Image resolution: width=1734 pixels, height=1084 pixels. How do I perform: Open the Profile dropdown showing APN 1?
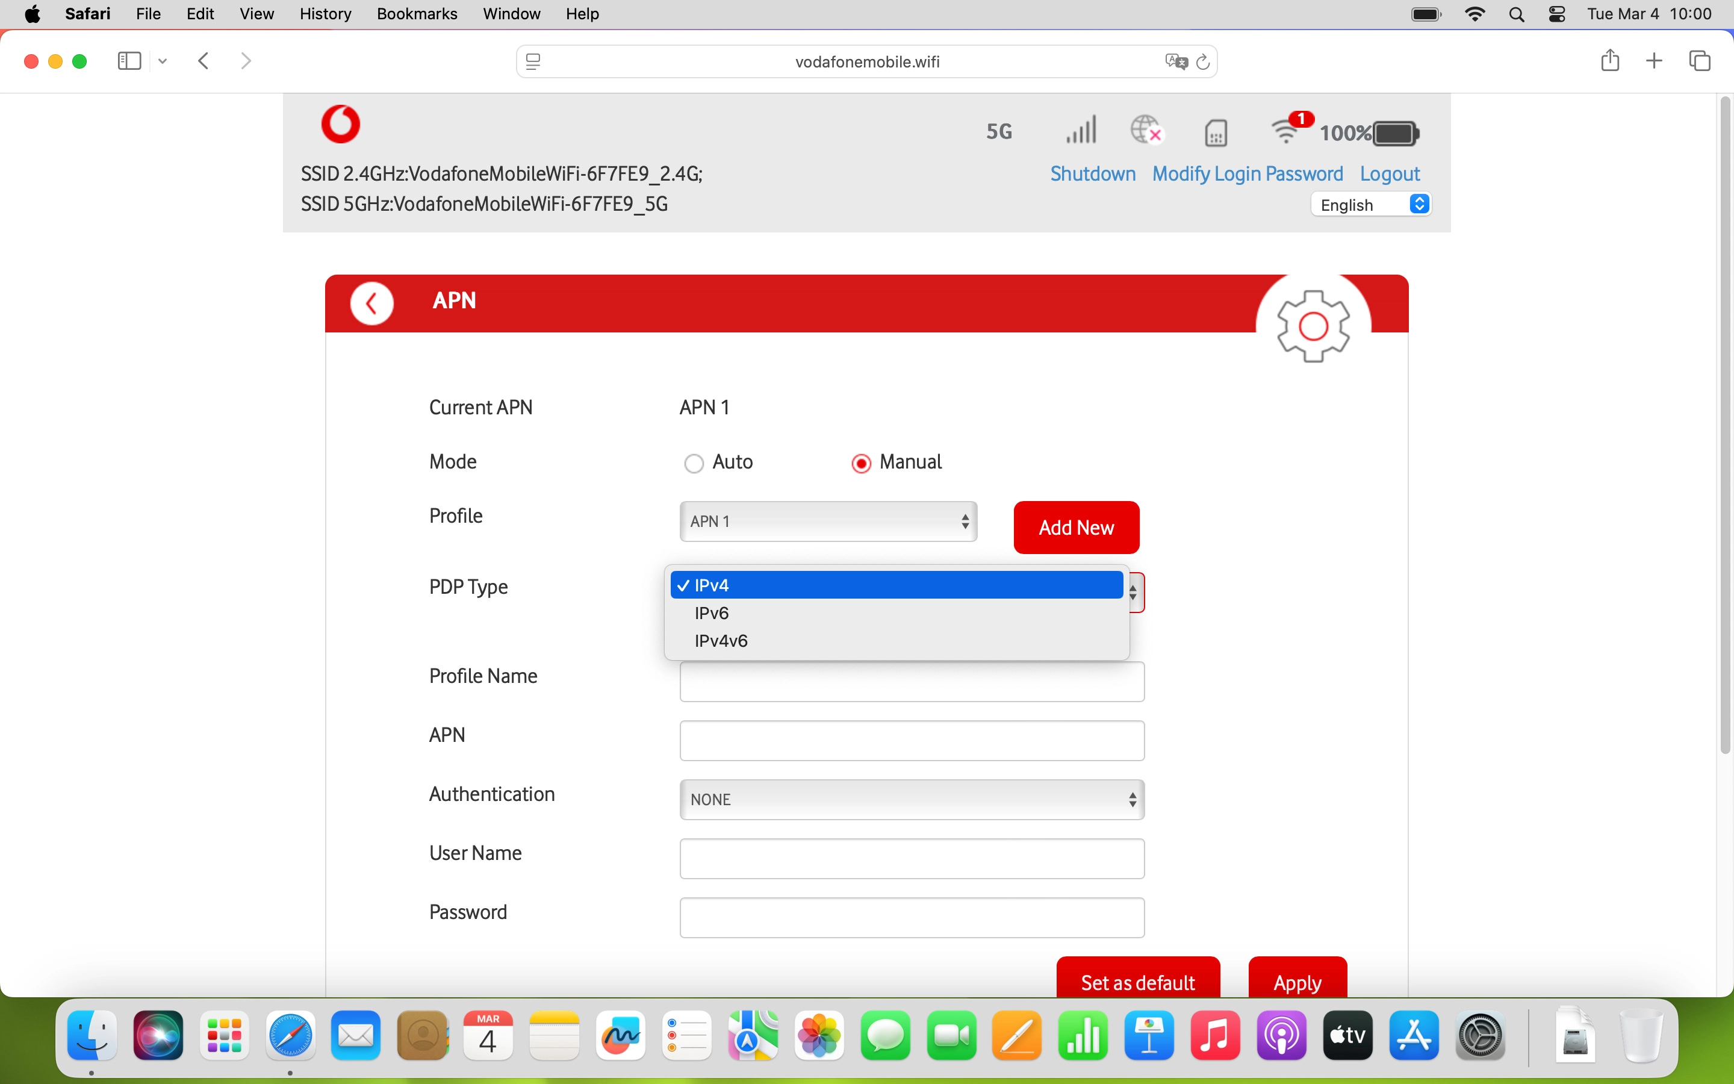point(828,521)
